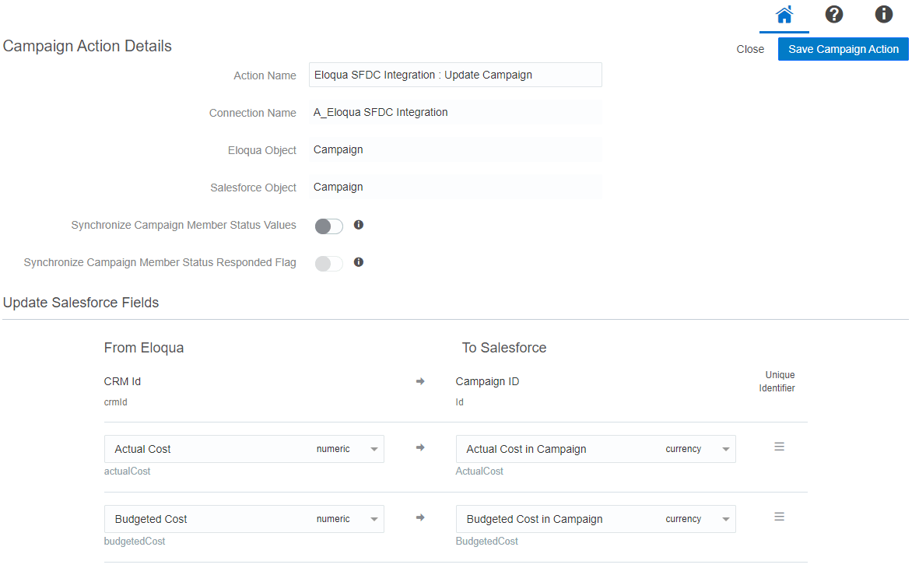Open the Budgeted Cost Eloqua field dropdown

pyautogui.click(x=374, y=520)
